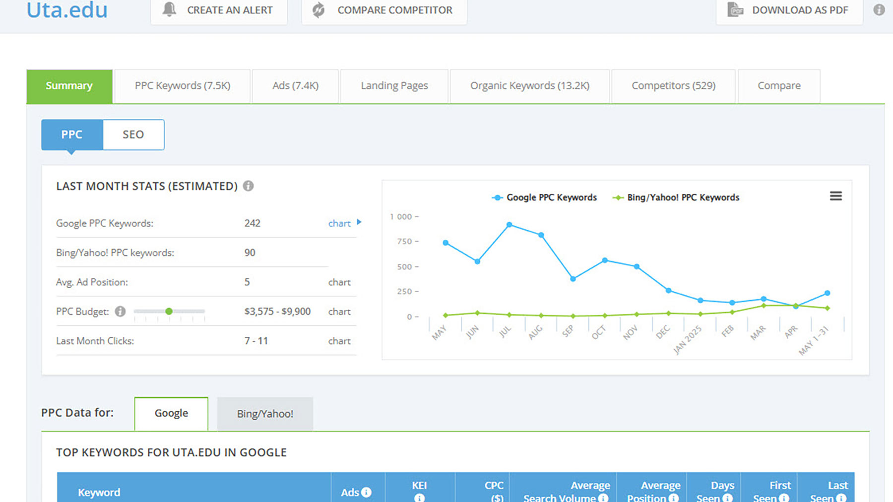The image size is (893, 502).
Task: Open the Summary tab
Action: (69, 86)
